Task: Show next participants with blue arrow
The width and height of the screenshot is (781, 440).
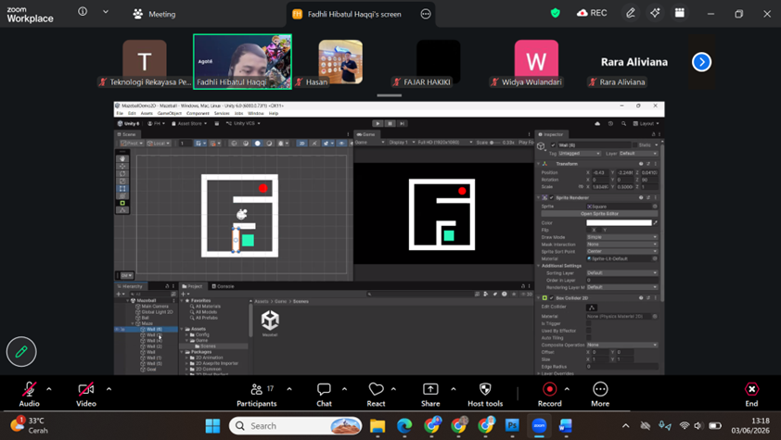Action: pos(701,62)
